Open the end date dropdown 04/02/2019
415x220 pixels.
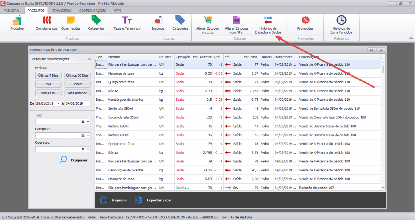(88, 103)
